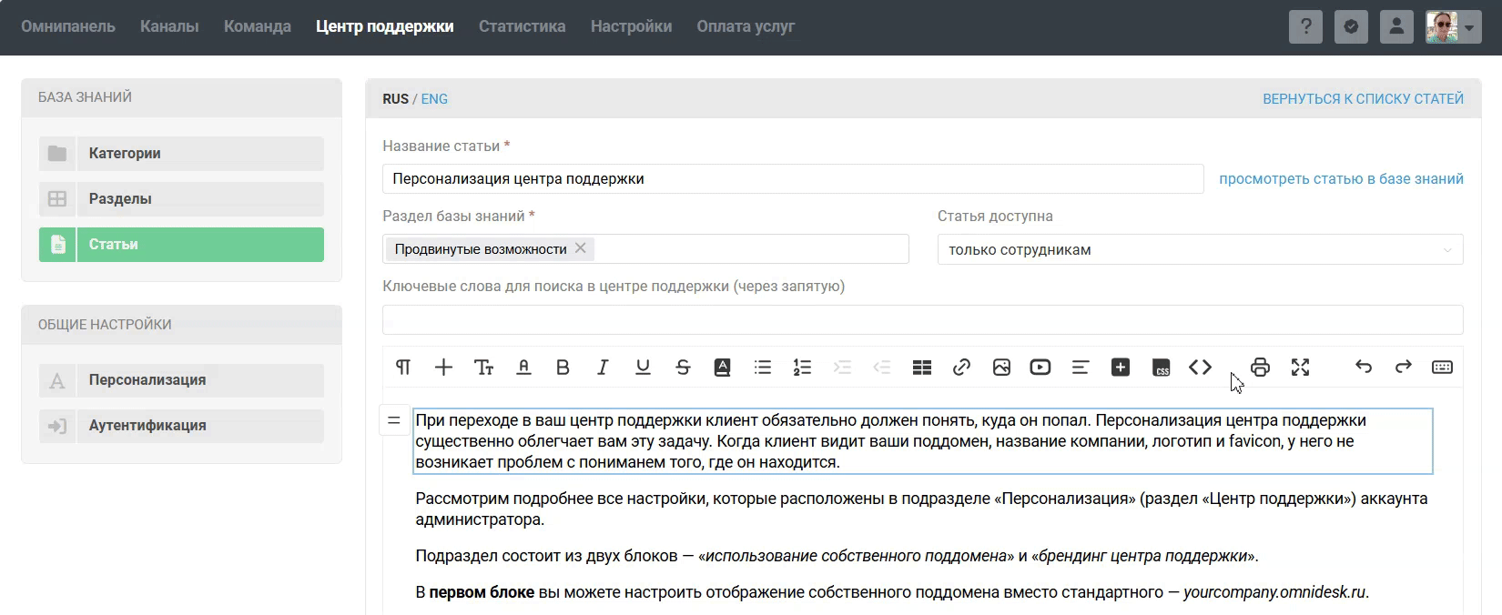Toggle underline formatting
Viewport: 1502px width, 615px height.
click(x=643, y=368)
